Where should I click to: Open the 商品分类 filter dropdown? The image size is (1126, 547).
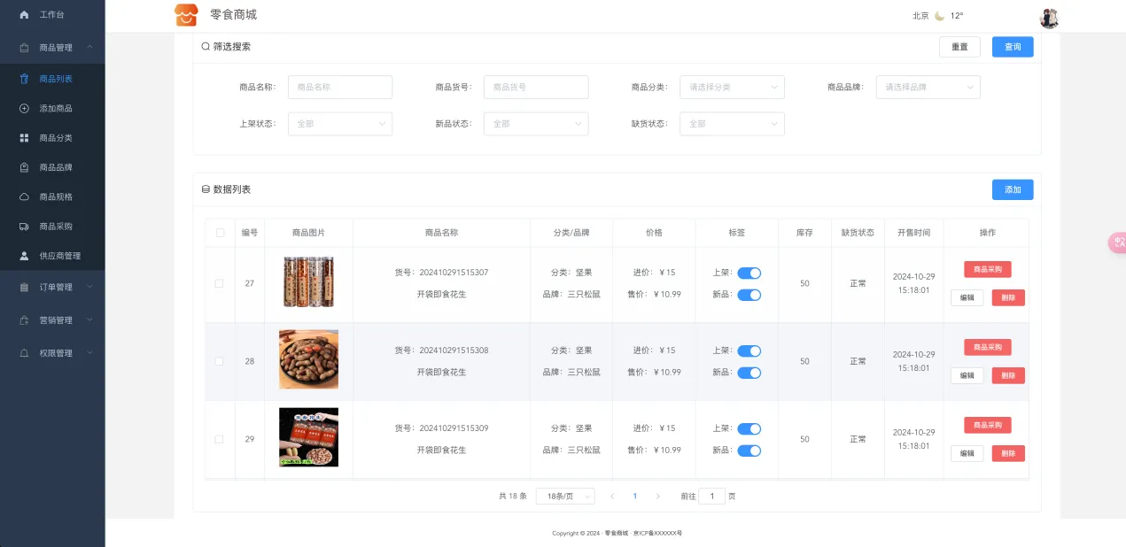(732, 87)
